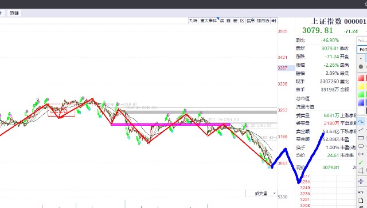Click the blank page clear icon
This screenshot has height=208, width=367.
click(361, 201)
